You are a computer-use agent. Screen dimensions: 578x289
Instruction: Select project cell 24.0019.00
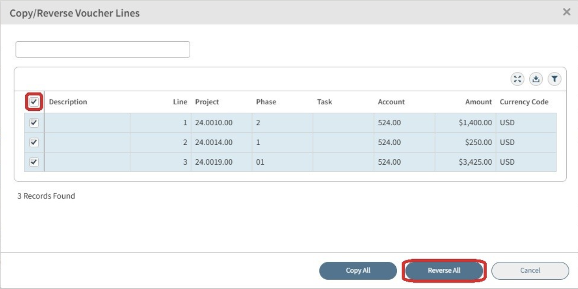pos(222,162)
